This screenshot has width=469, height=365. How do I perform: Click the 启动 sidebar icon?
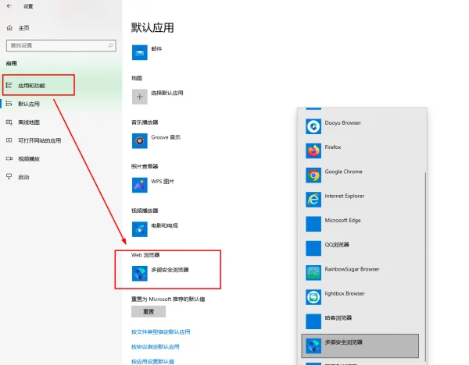point(9,177)
